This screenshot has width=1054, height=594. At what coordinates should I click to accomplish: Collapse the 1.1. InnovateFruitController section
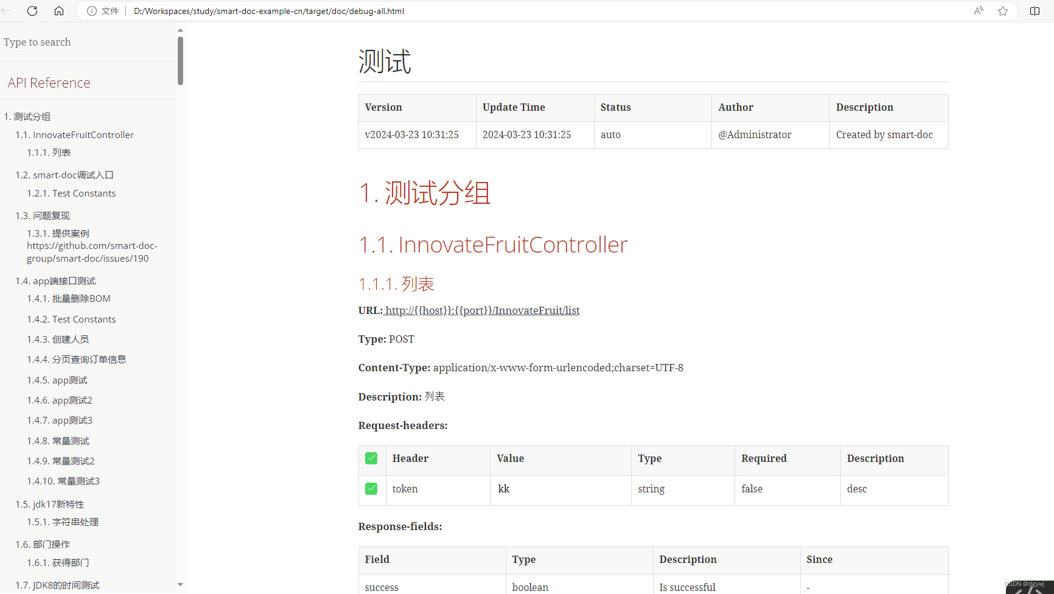click(74, 135)
